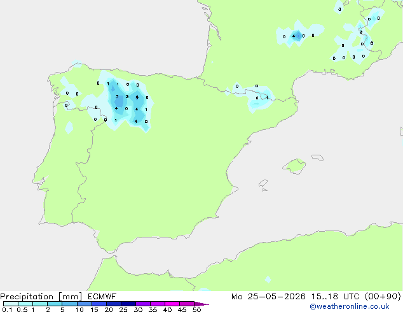Click the over-50 mm legend arrow tip
Image resolution: width=403 pixels, height=312 pixels.
point(201,304)
